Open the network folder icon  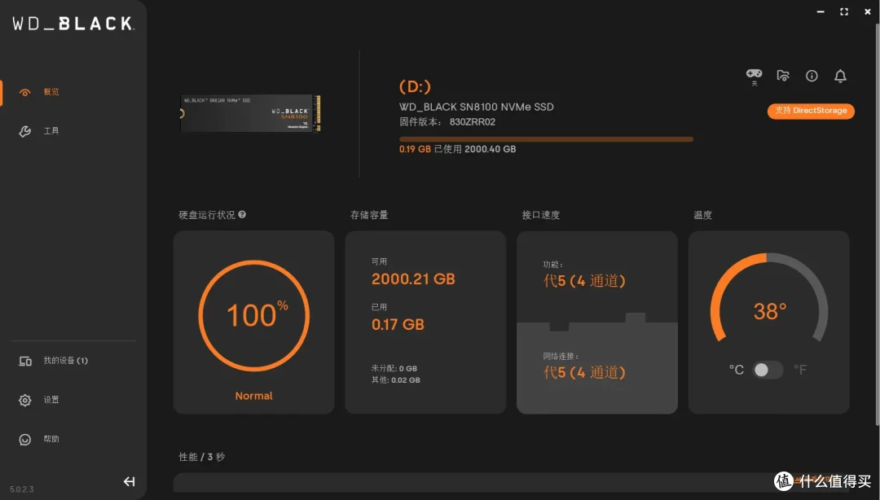point(783,76)
